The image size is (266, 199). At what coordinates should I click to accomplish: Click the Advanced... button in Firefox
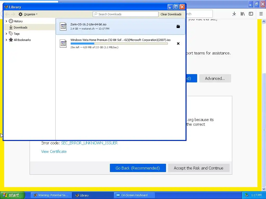[x=215, y=78]
